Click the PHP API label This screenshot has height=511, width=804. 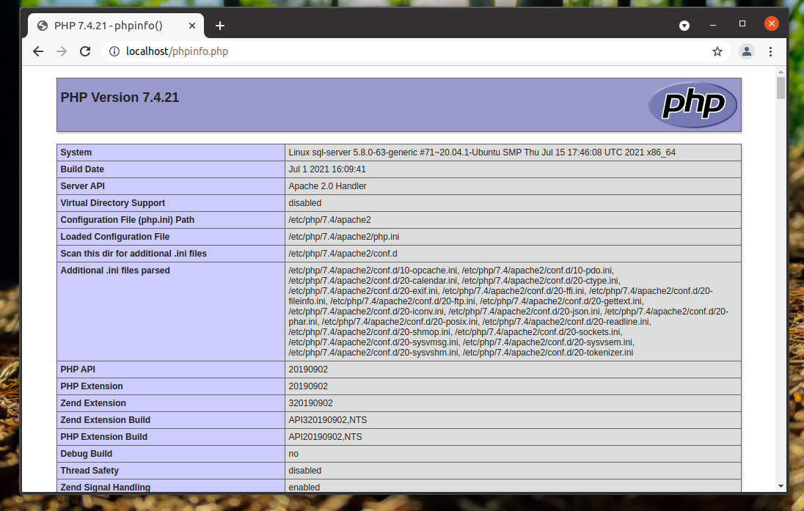(x=78, y=370)
